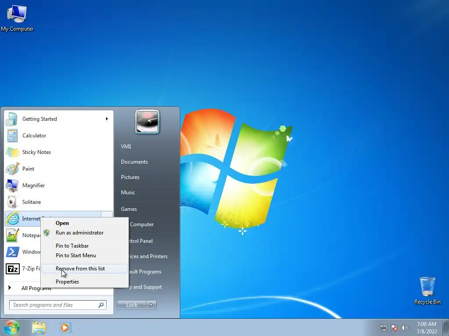Viewport: 449px width, 336px height.
Task: Click the Show desktop strip at the taskbar's end
Action: [x=446, y=327]
